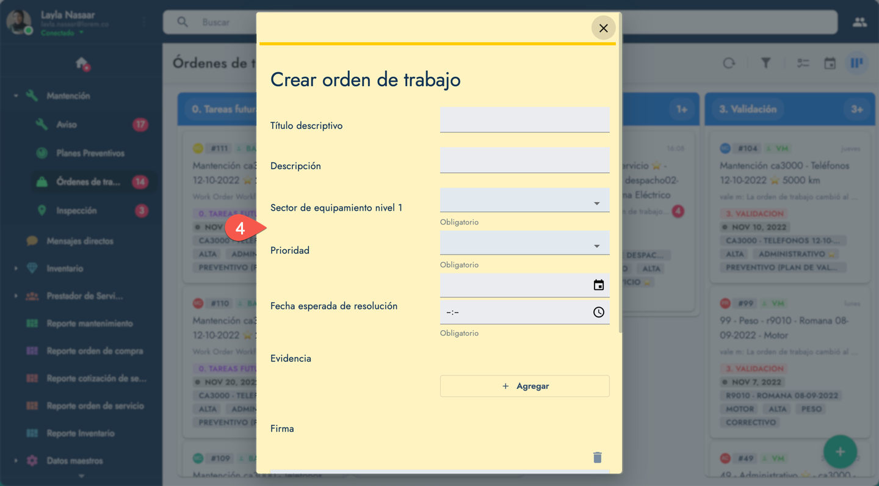Click the Reporte mantenimiento green grid icon

32,324
